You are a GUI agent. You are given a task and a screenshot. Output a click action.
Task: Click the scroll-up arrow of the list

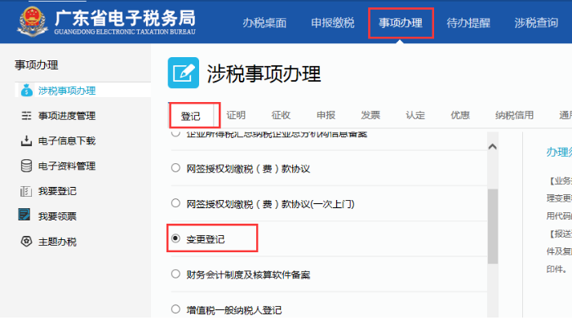tap(493, 147)
